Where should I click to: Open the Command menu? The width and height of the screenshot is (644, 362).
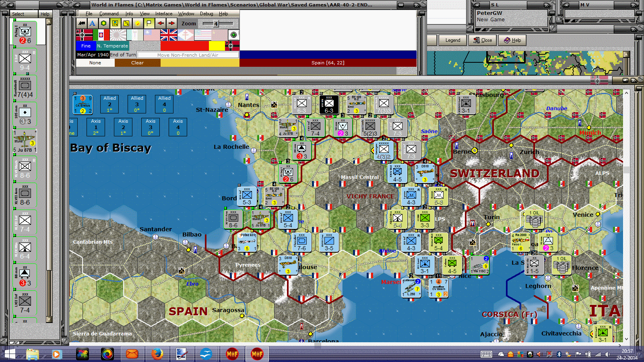[109, 14]
